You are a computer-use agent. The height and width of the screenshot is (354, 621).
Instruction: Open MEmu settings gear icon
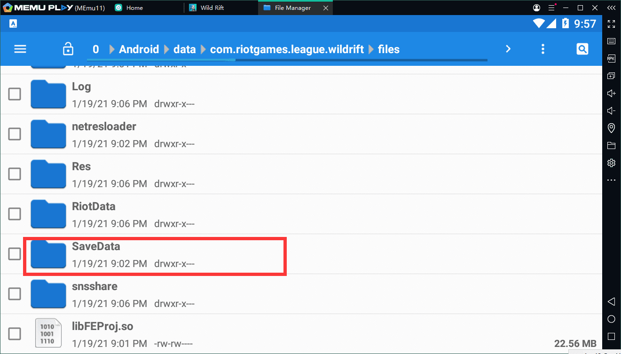tap(611, 163)
